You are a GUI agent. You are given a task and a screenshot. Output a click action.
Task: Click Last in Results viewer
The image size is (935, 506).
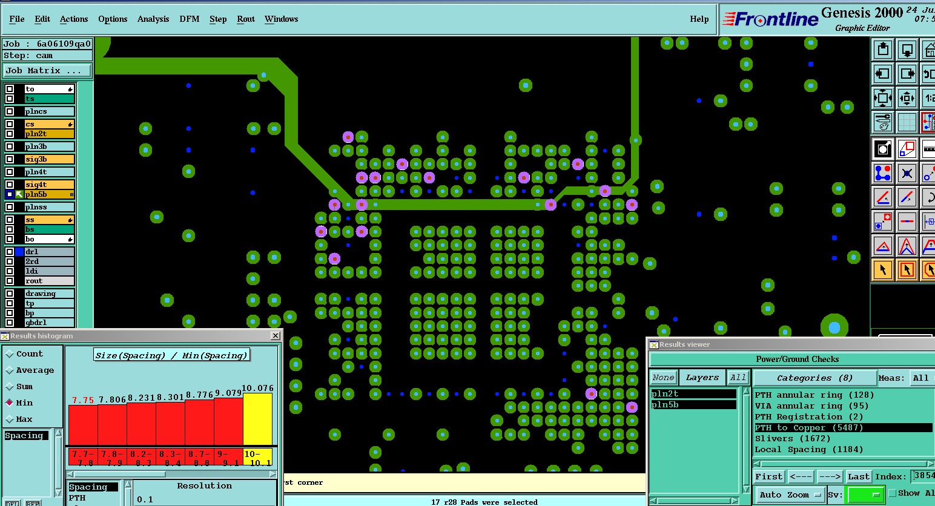pyautogui.click(x=859, y=476)
